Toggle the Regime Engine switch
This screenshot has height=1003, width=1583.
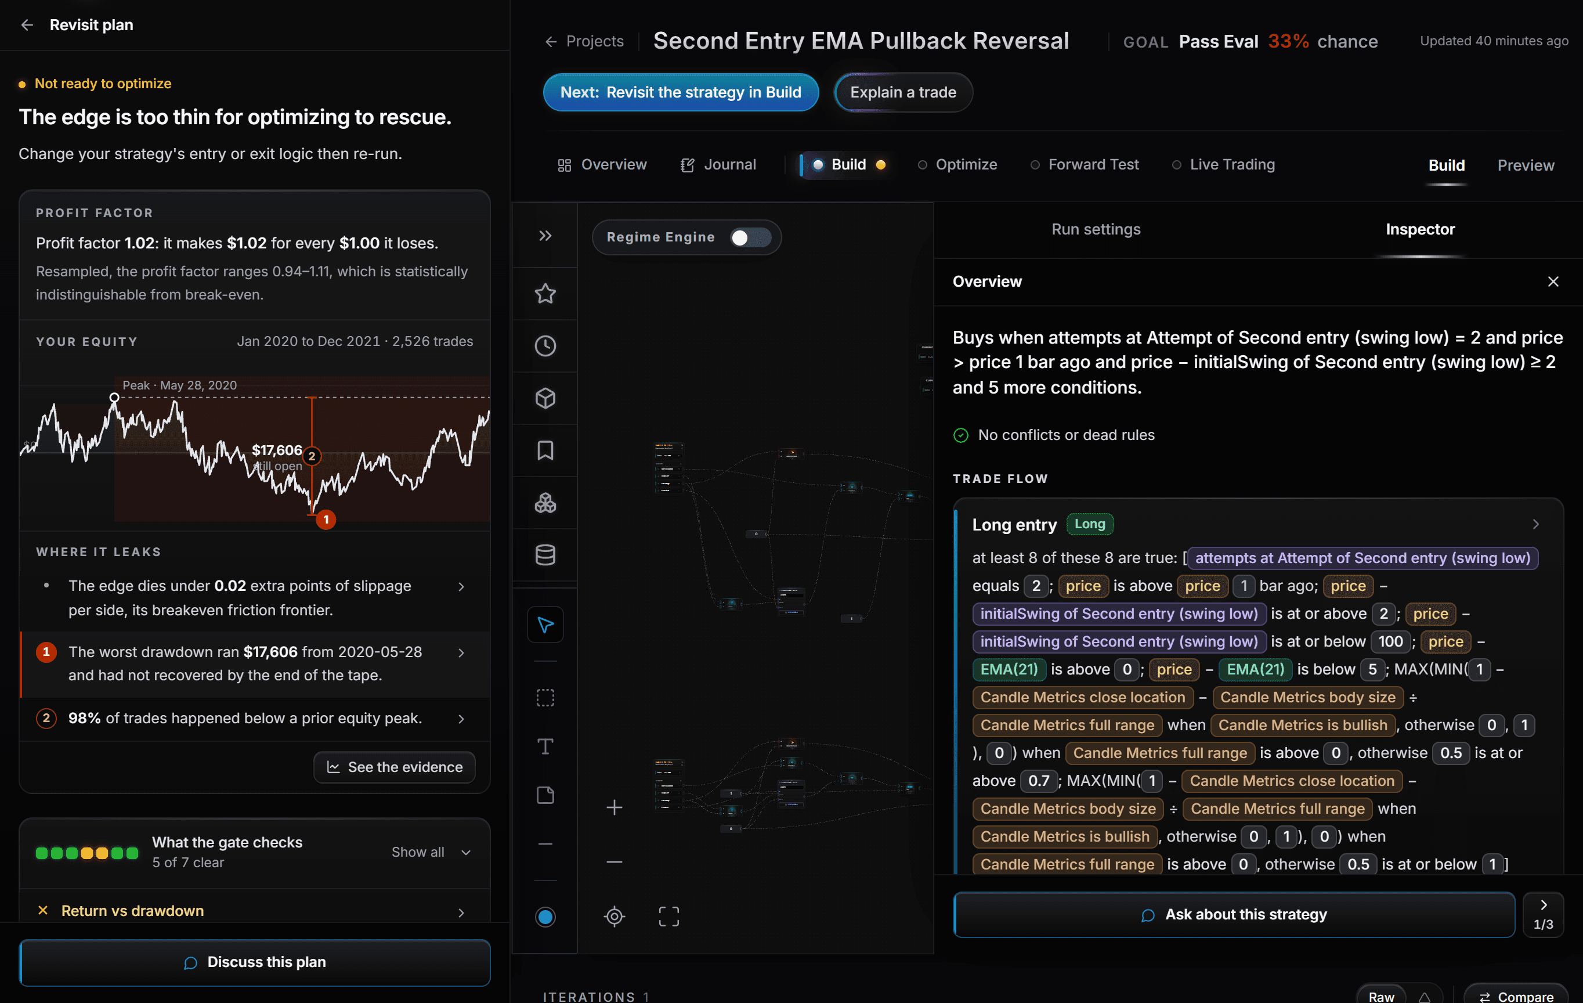coord(751,237)
